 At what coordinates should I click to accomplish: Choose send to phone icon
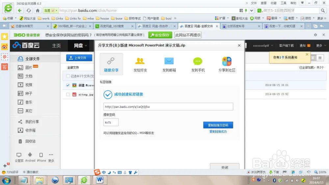198,61
